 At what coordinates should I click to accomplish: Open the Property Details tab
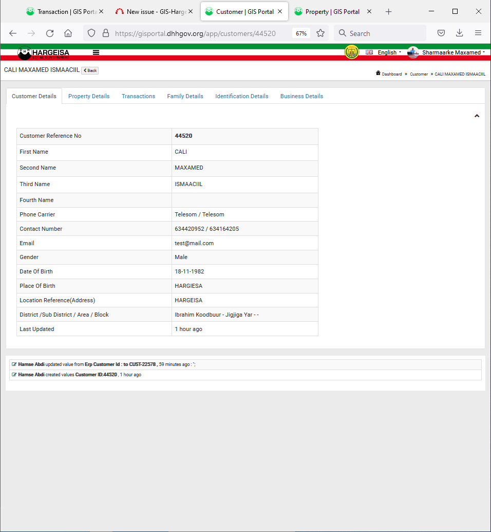coord(89,96)
